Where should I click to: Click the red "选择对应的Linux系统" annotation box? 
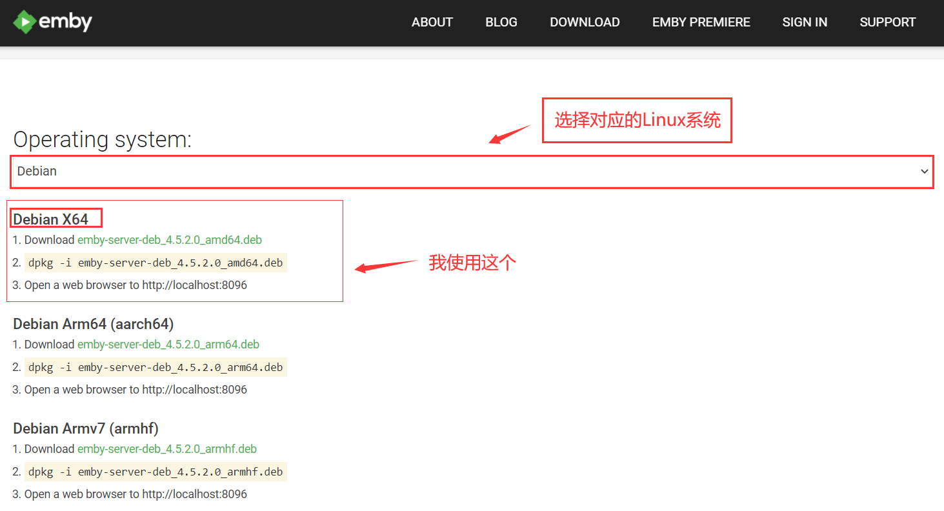pyautogui.click(x=636, y=121)
